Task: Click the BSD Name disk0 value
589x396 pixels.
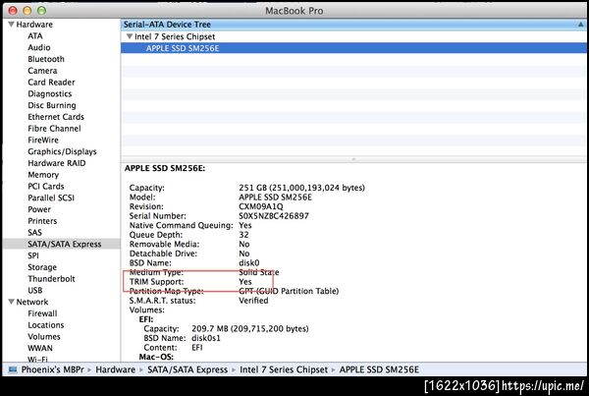Action: (x=249, y=263)
